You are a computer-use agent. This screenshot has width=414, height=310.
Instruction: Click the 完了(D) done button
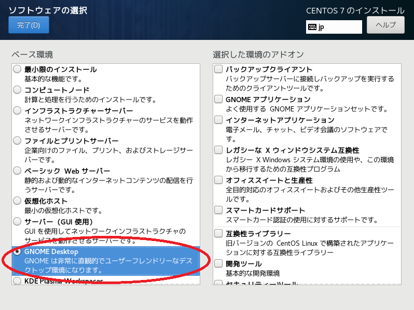[x=29, y=25]
